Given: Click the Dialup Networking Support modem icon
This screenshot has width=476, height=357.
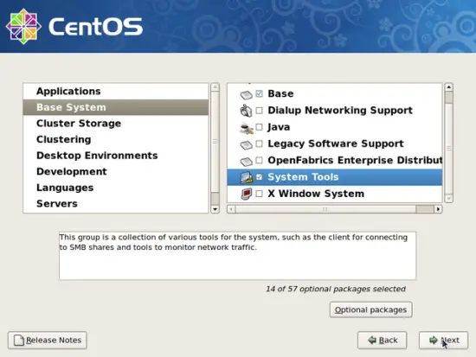Looking at the screenshot, I should click(246, 111).
